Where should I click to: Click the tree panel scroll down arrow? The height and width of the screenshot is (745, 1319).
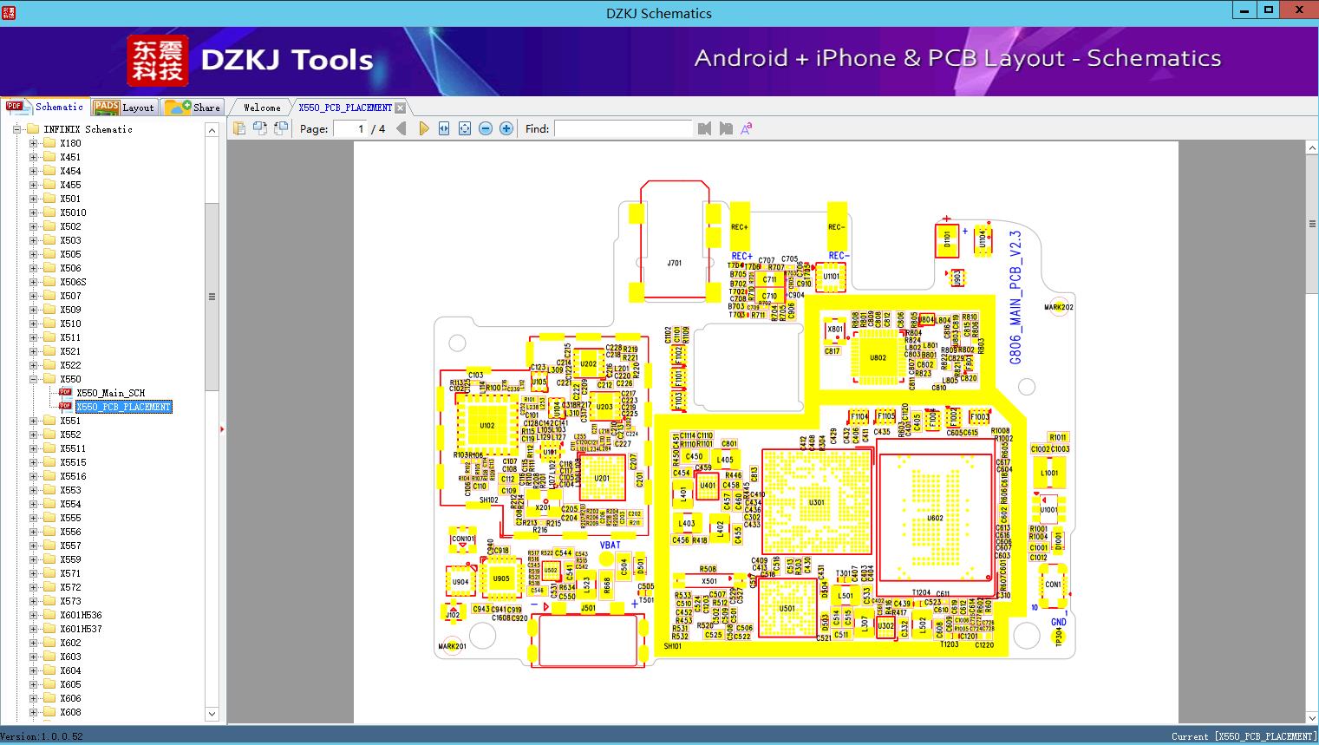click(212, 714)
